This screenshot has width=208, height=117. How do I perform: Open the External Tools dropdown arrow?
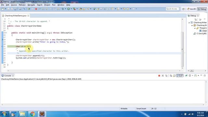click(77, 9)
